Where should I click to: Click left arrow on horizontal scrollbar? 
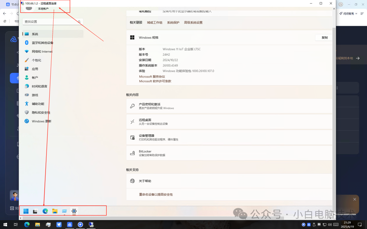[x=21, y=218]
